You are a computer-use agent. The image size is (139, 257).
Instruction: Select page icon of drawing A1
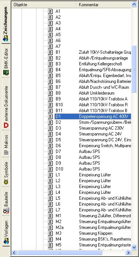[x=51, y=11]
